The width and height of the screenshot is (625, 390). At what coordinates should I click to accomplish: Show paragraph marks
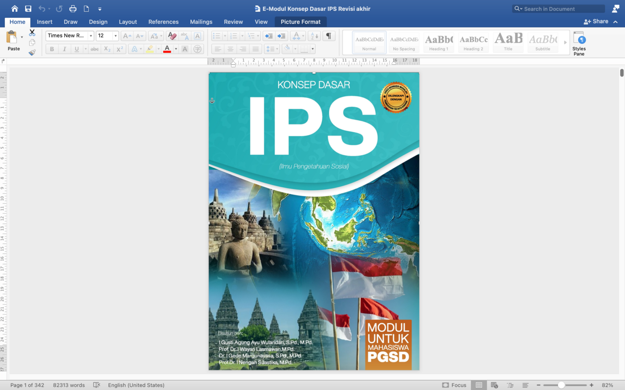[x=329, y=36]
